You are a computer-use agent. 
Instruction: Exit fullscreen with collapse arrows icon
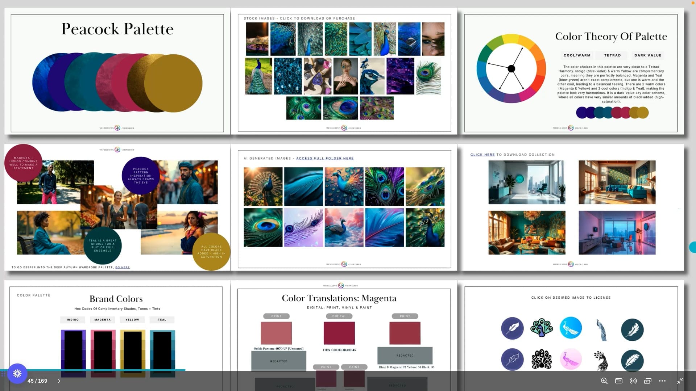tap(680, 381)
